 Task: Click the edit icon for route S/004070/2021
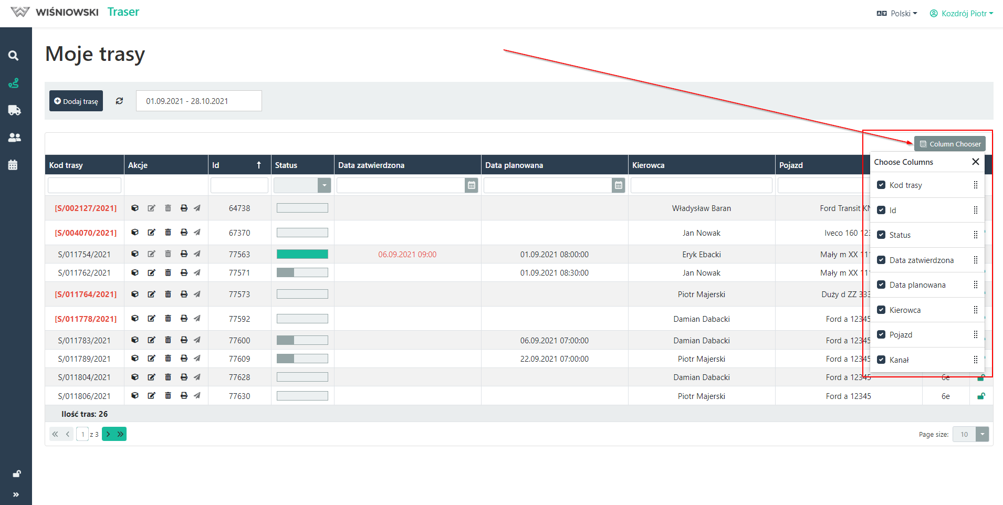[151, 232]
